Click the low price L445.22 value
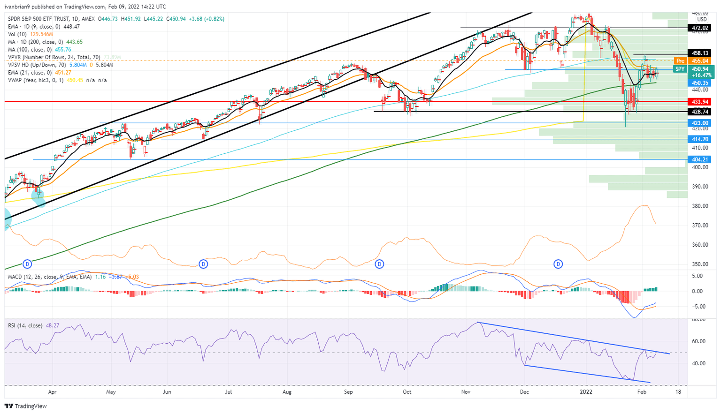Screen dimensions: 721x414 pyautogui.click(x=153, y=19)
